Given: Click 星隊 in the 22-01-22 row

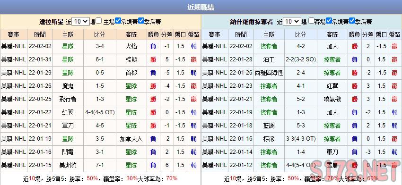Looking at the screenshot, I should click(x=131, y=112).
